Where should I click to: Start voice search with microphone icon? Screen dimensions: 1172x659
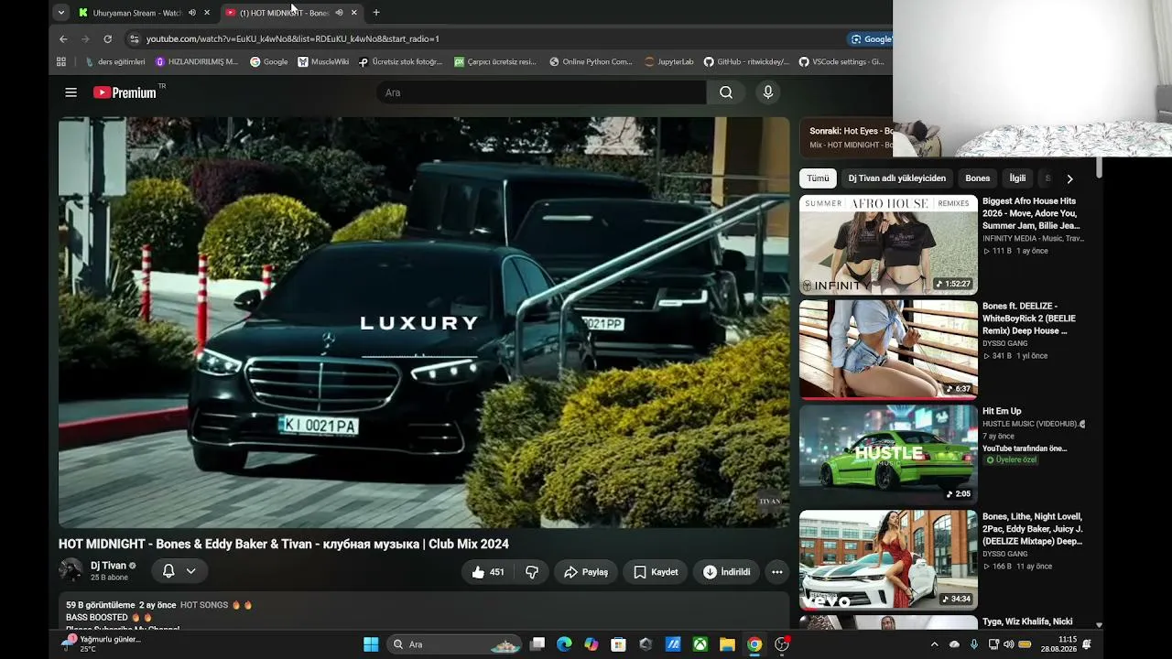(768, 92)
